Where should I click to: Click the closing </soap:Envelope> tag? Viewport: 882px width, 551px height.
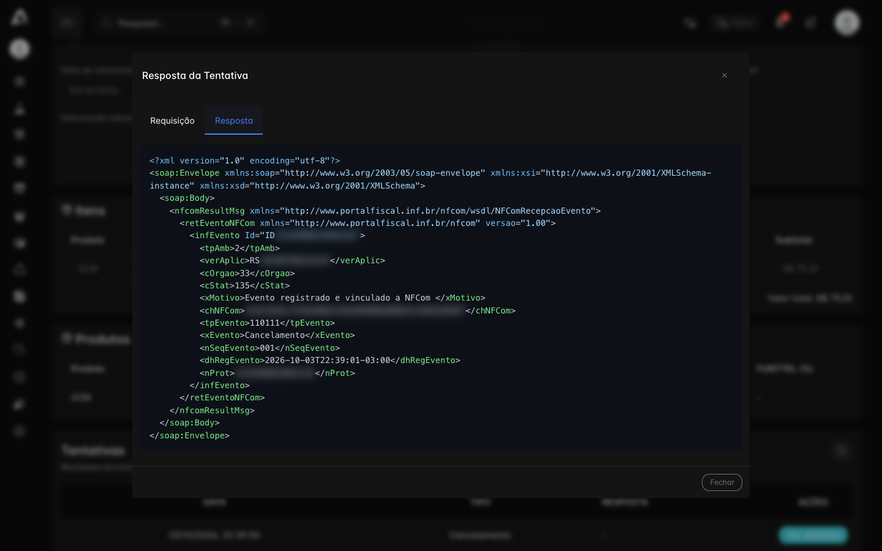point(189,435)
